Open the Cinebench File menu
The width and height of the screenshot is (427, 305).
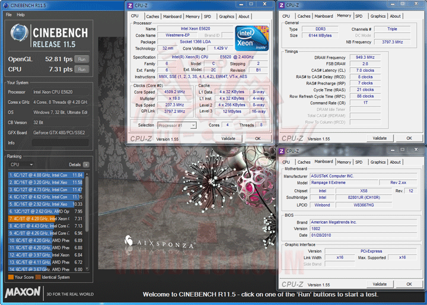[9, 15]
